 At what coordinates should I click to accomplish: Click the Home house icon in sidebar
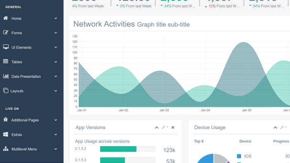pos(5,18)
